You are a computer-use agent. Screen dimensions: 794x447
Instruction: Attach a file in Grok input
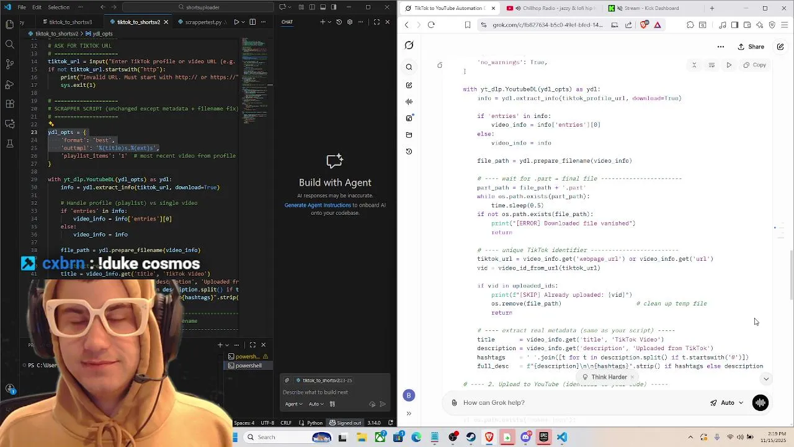(x=454, y=403)
